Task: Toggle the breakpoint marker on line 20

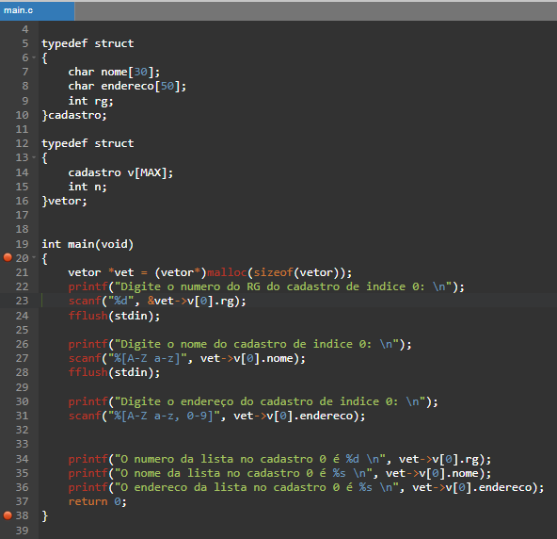Action: pos(8,257)
